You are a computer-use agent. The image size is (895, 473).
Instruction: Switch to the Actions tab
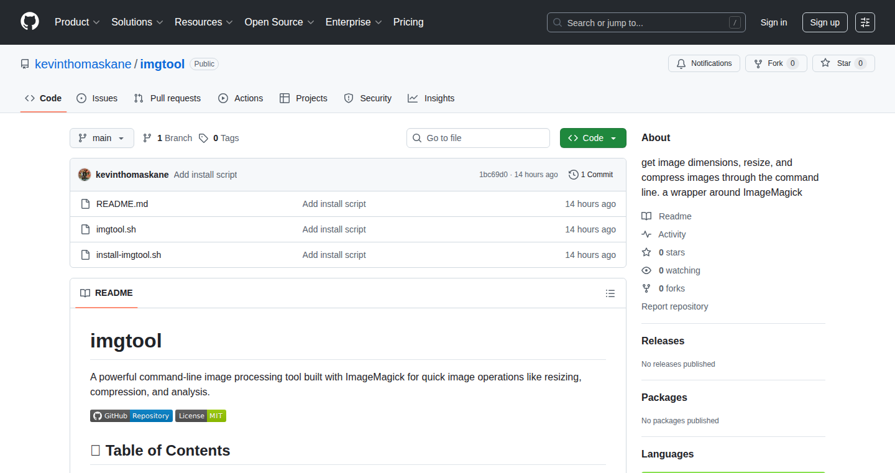[x=241, y=98]
